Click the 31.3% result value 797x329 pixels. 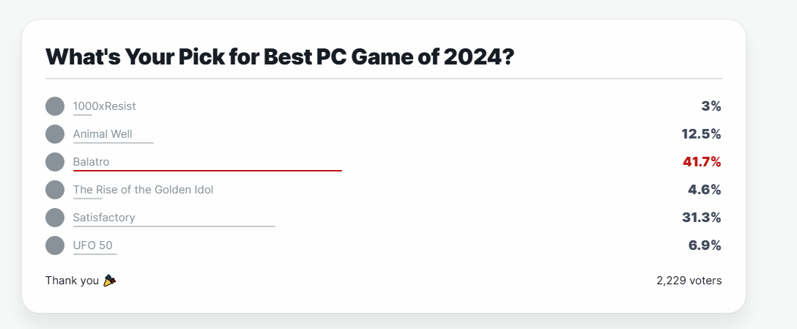click(x=702, y=218)
